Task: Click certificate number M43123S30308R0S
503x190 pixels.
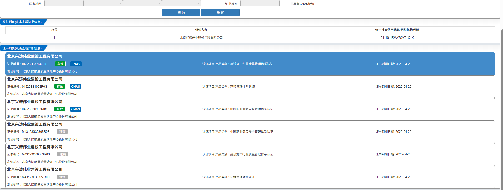Action: (36, 132)
